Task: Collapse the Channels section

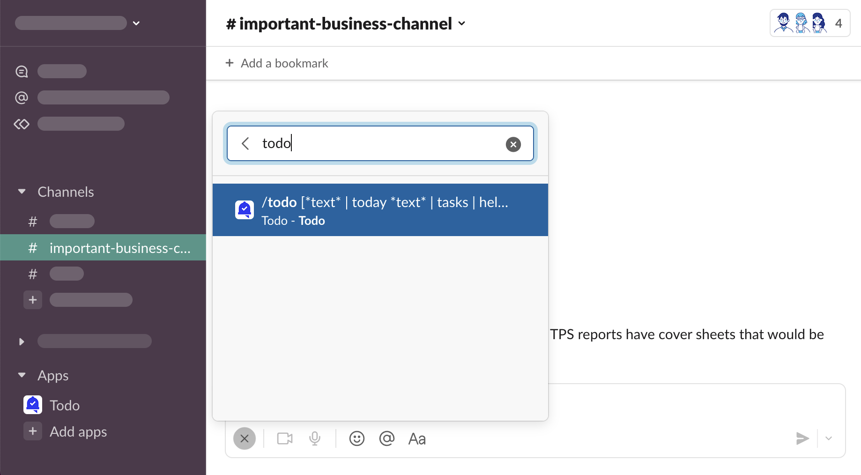Action: pyautogui.click(x=22, y=192)
